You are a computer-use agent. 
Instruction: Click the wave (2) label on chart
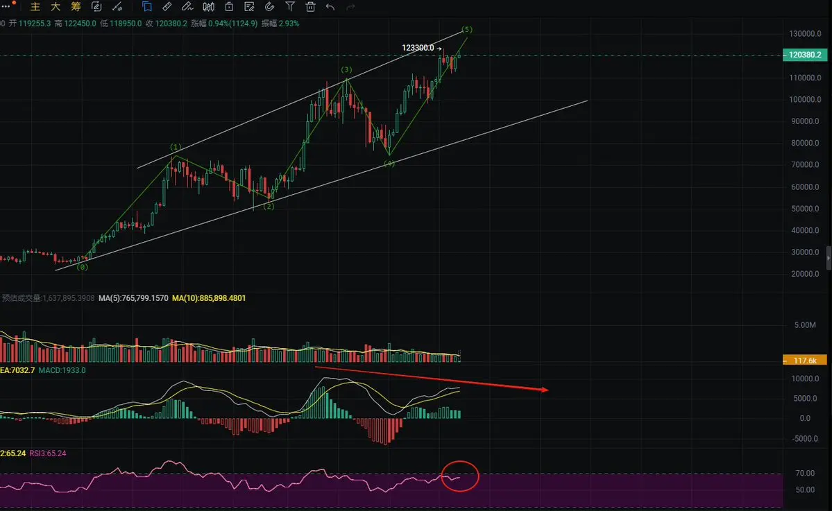[x=269, y=206]
